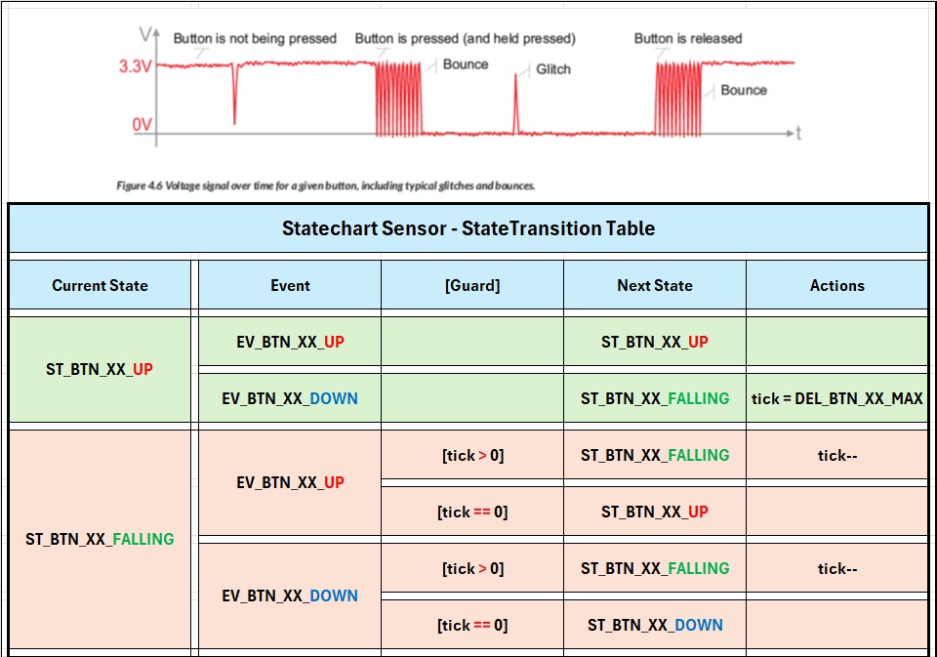The height and width of the screenshot is (657, 937).
Task: Select the EV_BTN_XX_UP event in the green section
Action: click(x=290, y=342)
